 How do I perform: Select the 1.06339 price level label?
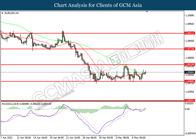[x=190, y=64]
